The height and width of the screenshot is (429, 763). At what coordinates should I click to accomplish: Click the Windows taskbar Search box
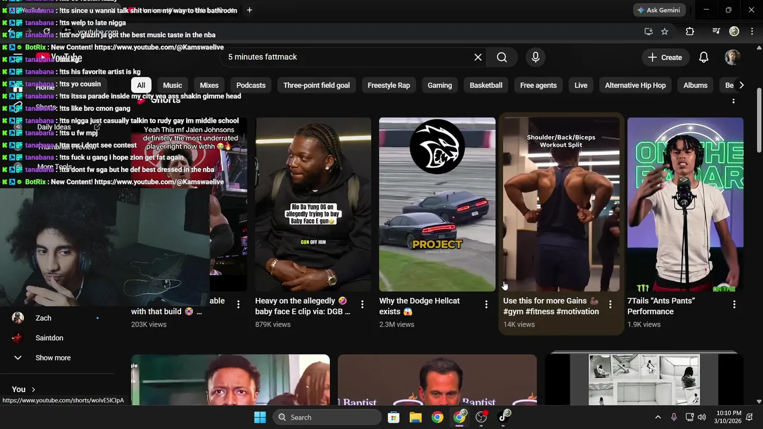click(x=327, y=417)
